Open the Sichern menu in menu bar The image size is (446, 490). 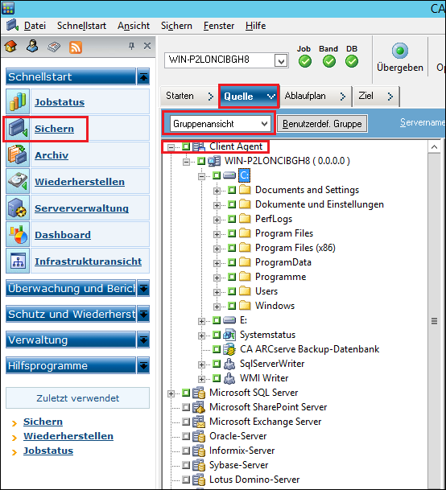(x=176, y=26)
